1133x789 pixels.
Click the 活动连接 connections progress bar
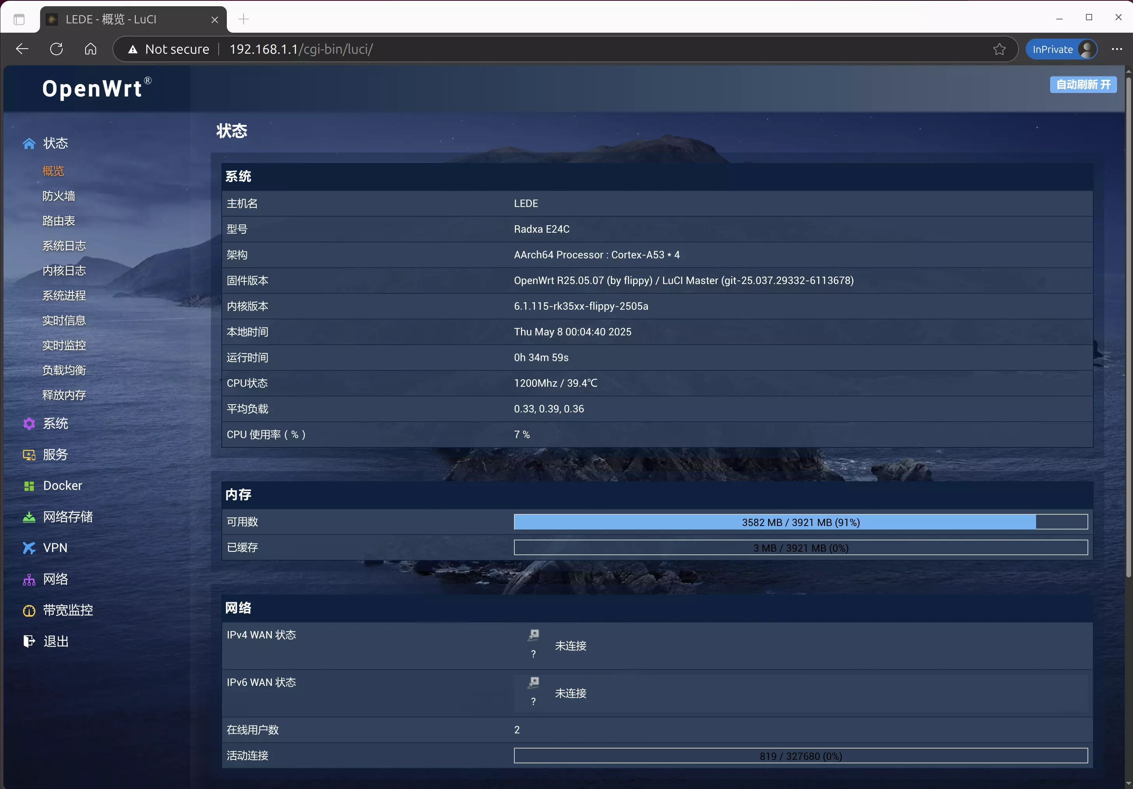[800, 756]
